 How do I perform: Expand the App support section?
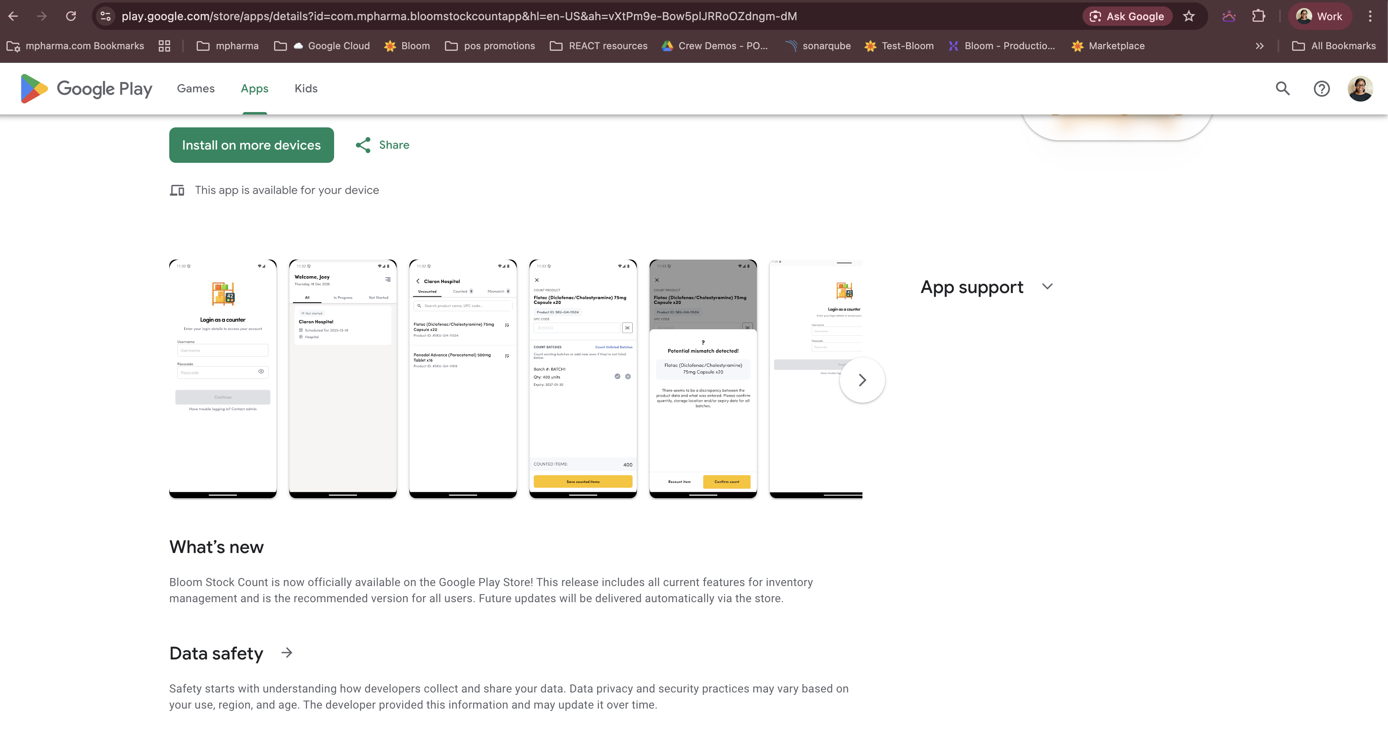click(x=1047, y=286)
